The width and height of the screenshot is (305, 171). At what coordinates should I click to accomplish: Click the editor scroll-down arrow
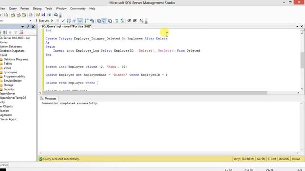(x=302, y=89)
